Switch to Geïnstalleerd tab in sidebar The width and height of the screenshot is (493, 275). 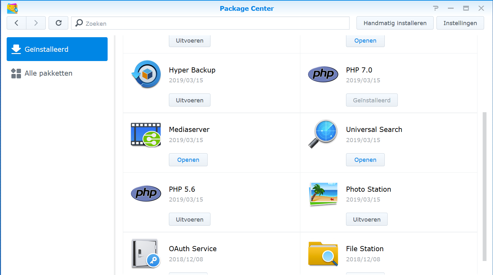[x=57, y=49]
